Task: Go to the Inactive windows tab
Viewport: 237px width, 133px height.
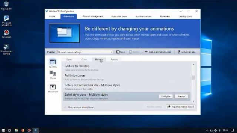Action: click(143, 16)
